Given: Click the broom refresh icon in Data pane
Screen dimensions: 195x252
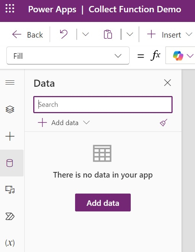Looking at the screenshot, I should (x=163, y=122).
